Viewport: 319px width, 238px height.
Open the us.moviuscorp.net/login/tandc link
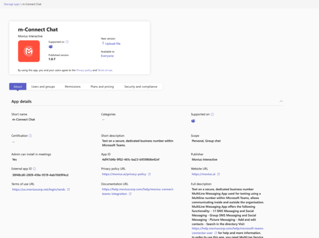pyautogui.click(x=39, y=189)
